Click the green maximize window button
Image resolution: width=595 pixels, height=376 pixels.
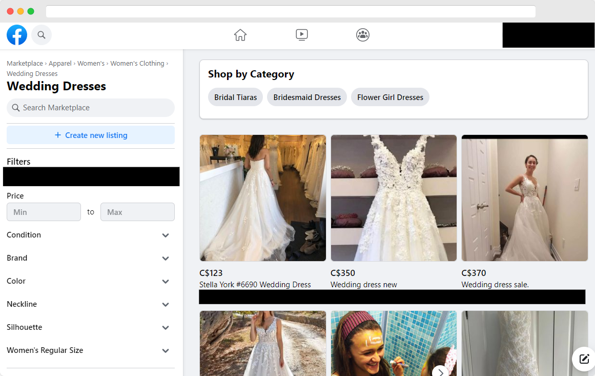31,11
